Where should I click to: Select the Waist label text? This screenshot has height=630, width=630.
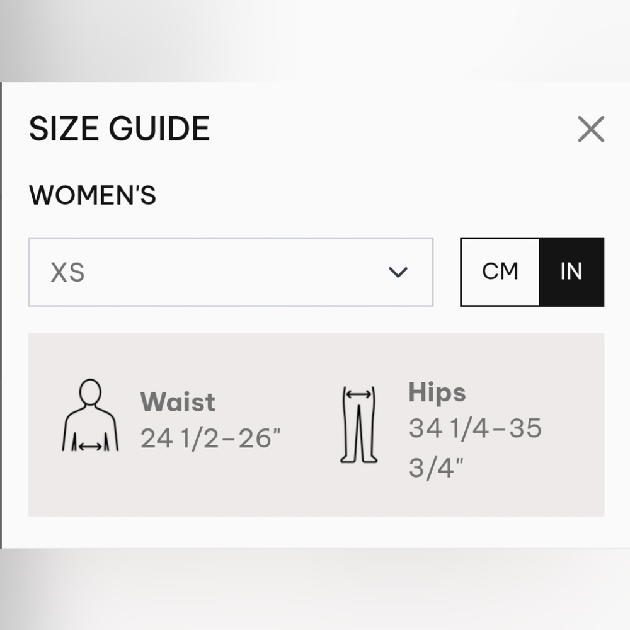pyautogui.click(x=178, y=401)
